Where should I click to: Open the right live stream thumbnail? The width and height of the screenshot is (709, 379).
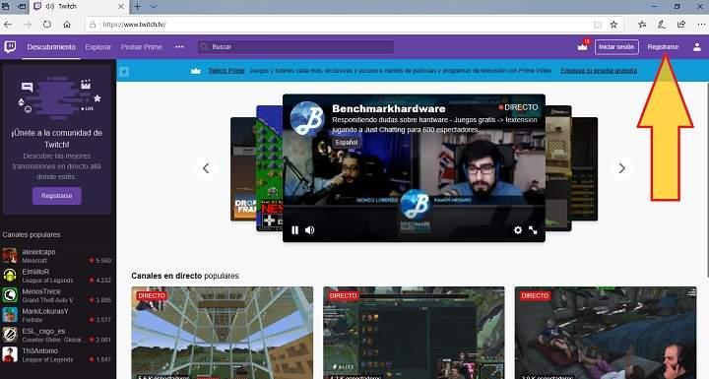point(606,333)
